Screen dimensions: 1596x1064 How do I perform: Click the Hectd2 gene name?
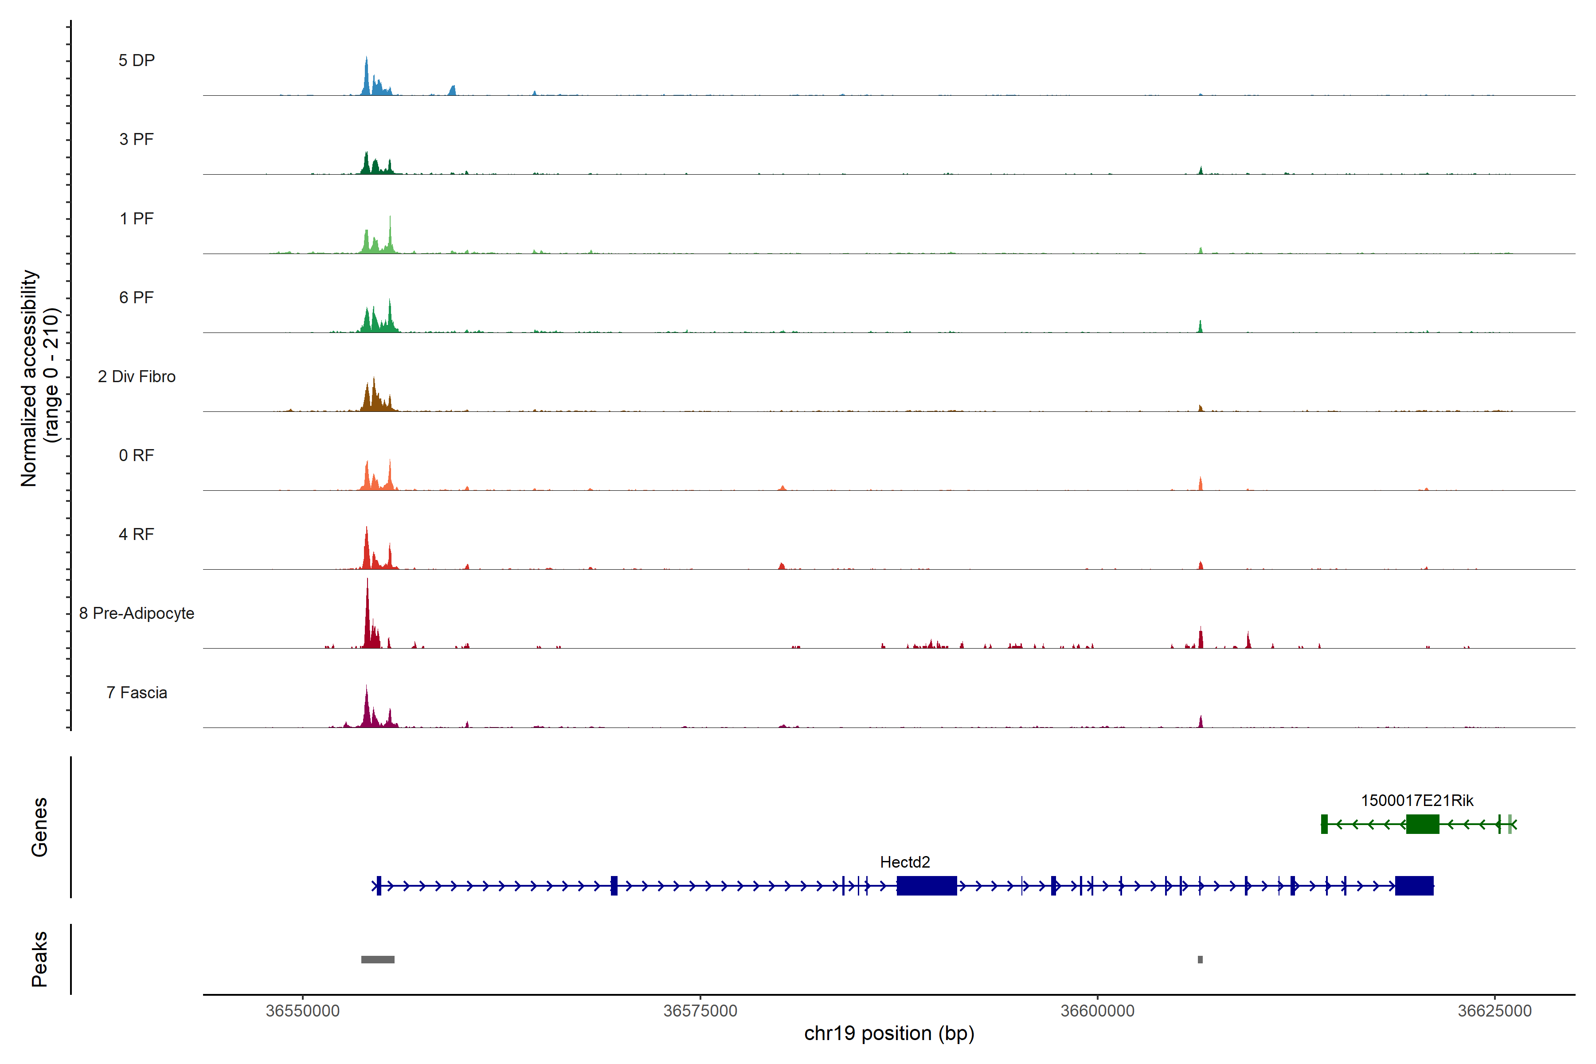click(x=904, y=862)
